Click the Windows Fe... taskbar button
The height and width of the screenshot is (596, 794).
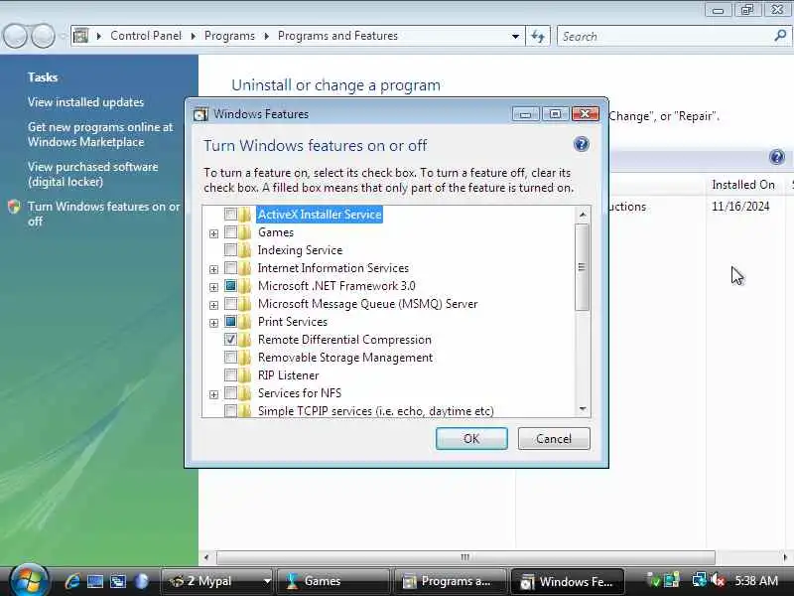[x=568, y=581]
